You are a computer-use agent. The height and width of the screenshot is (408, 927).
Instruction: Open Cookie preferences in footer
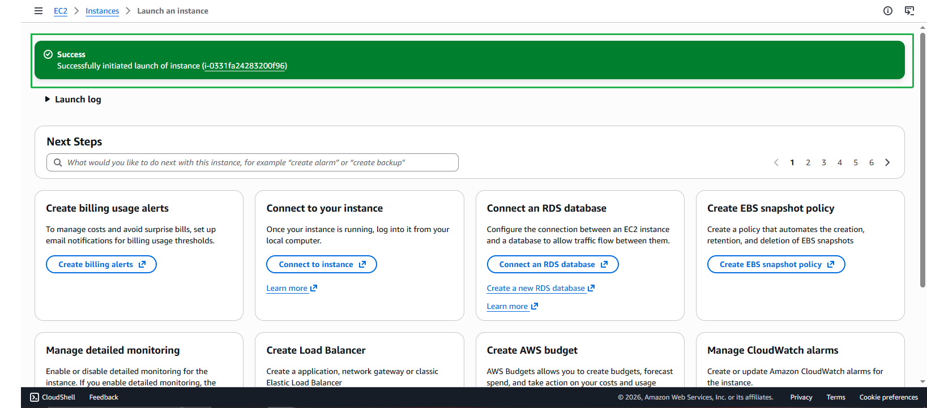[x=888, y=397]
